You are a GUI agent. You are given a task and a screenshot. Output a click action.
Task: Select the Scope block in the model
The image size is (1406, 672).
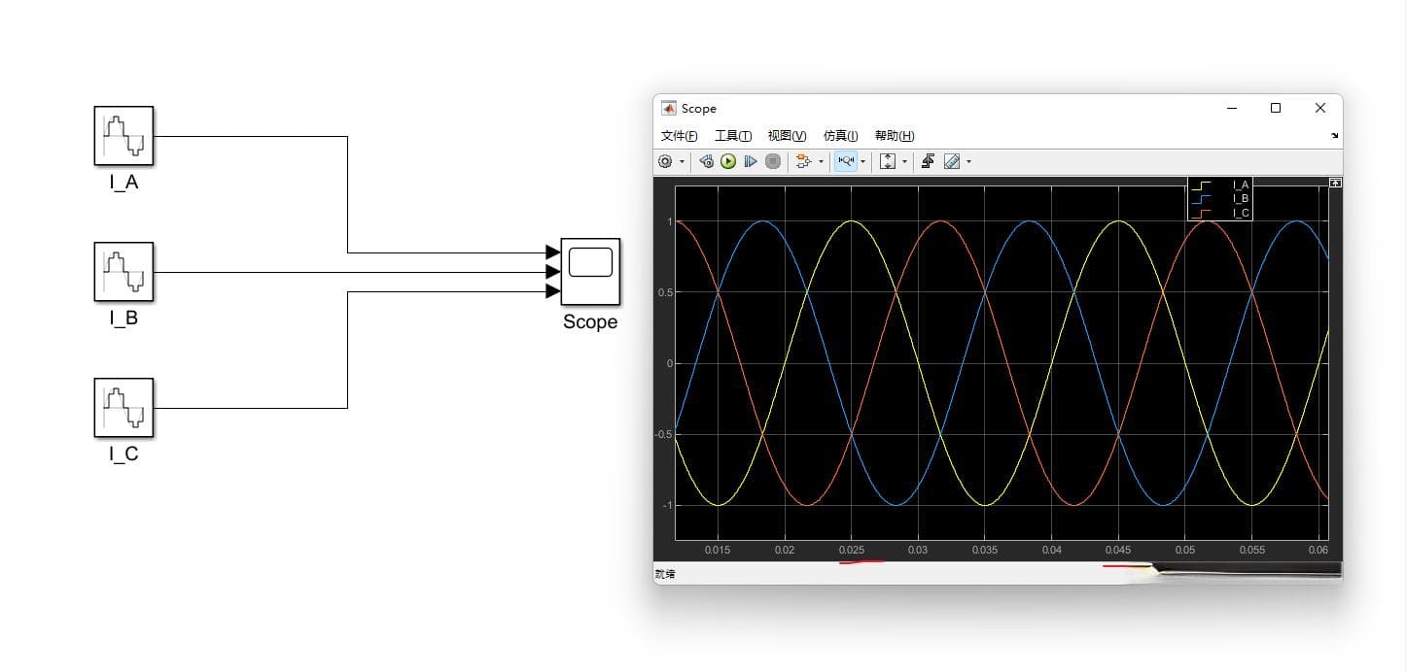590,271
